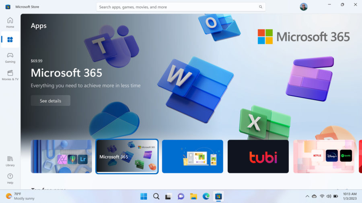The width and height of the screenshot is (362, 203).
Task: Open the Help page in sidebar
Action: point(10,179)
